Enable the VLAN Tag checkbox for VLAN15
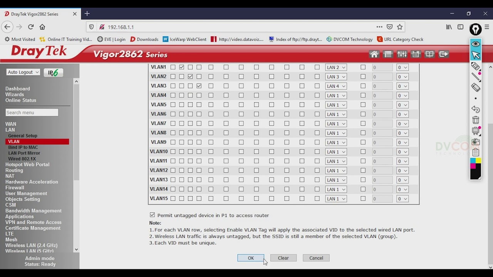This screenshot has height=277, width=493. 363,199
